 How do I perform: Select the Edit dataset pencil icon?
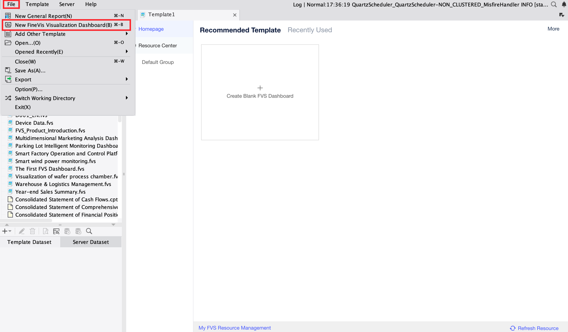coord(22,231)
